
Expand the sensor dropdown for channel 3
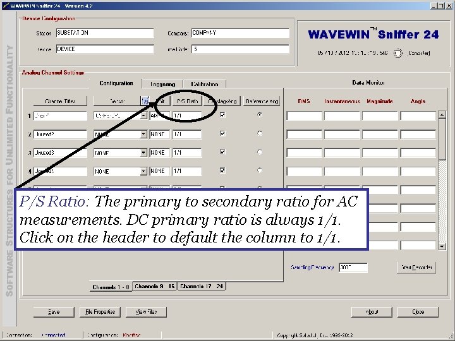(143, 153)
